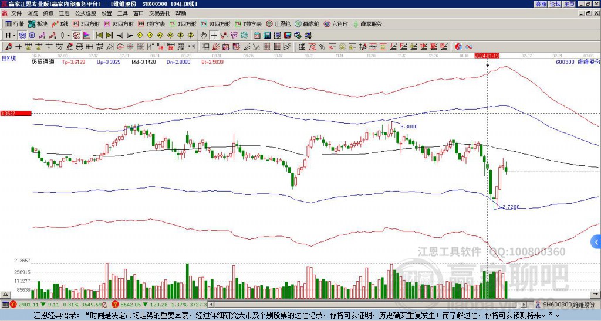Open the 文件 menu
601x321 pixels.
click(16, 13)
